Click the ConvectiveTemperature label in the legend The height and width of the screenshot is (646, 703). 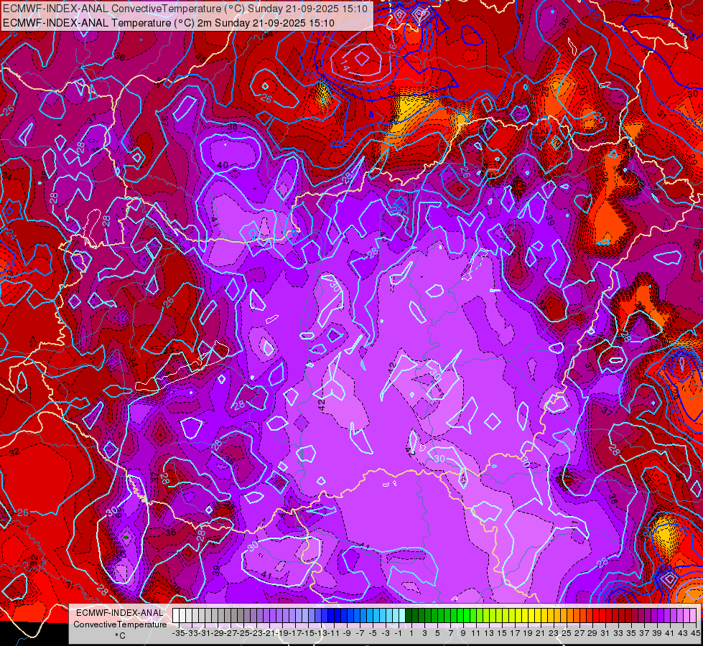(120, 624)
